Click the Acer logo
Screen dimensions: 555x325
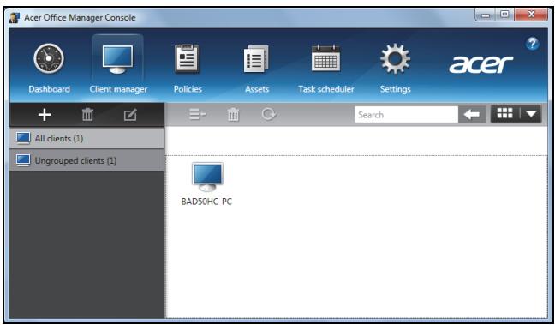click(x=480, y=64)
